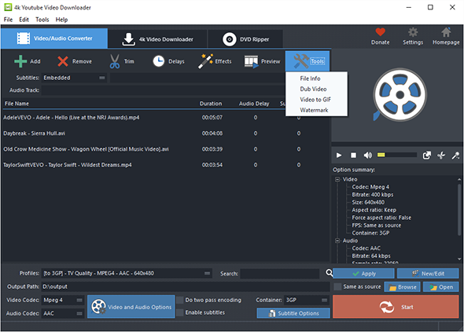This screenshot has width=464, height=332.
Task: Open the Audio Codec dropdown
Action: [x=63, y=313]
